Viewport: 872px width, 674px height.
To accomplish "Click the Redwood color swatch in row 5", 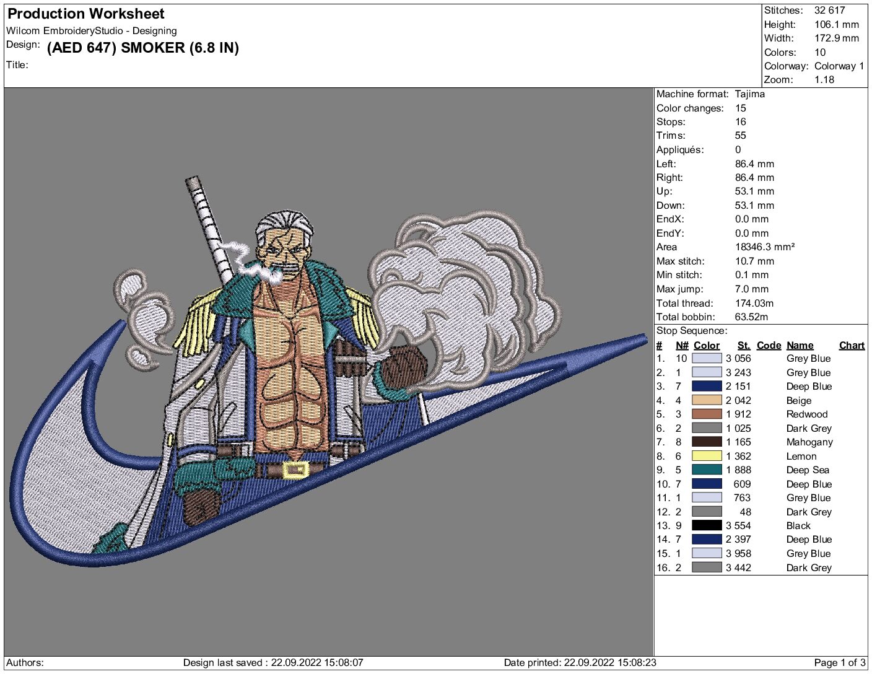I will (x=707, y=414).
